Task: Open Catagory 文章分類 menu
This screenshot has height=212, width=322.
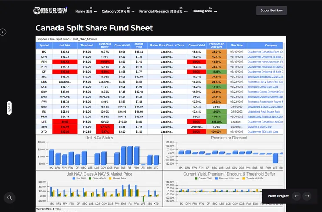Action: (116, 11)
